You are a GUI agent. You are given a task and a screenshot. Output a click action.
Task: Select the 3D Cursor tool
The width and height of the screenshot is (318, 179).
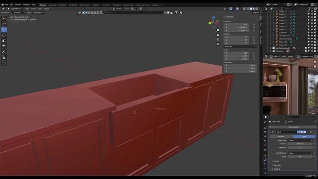[4, 24]
